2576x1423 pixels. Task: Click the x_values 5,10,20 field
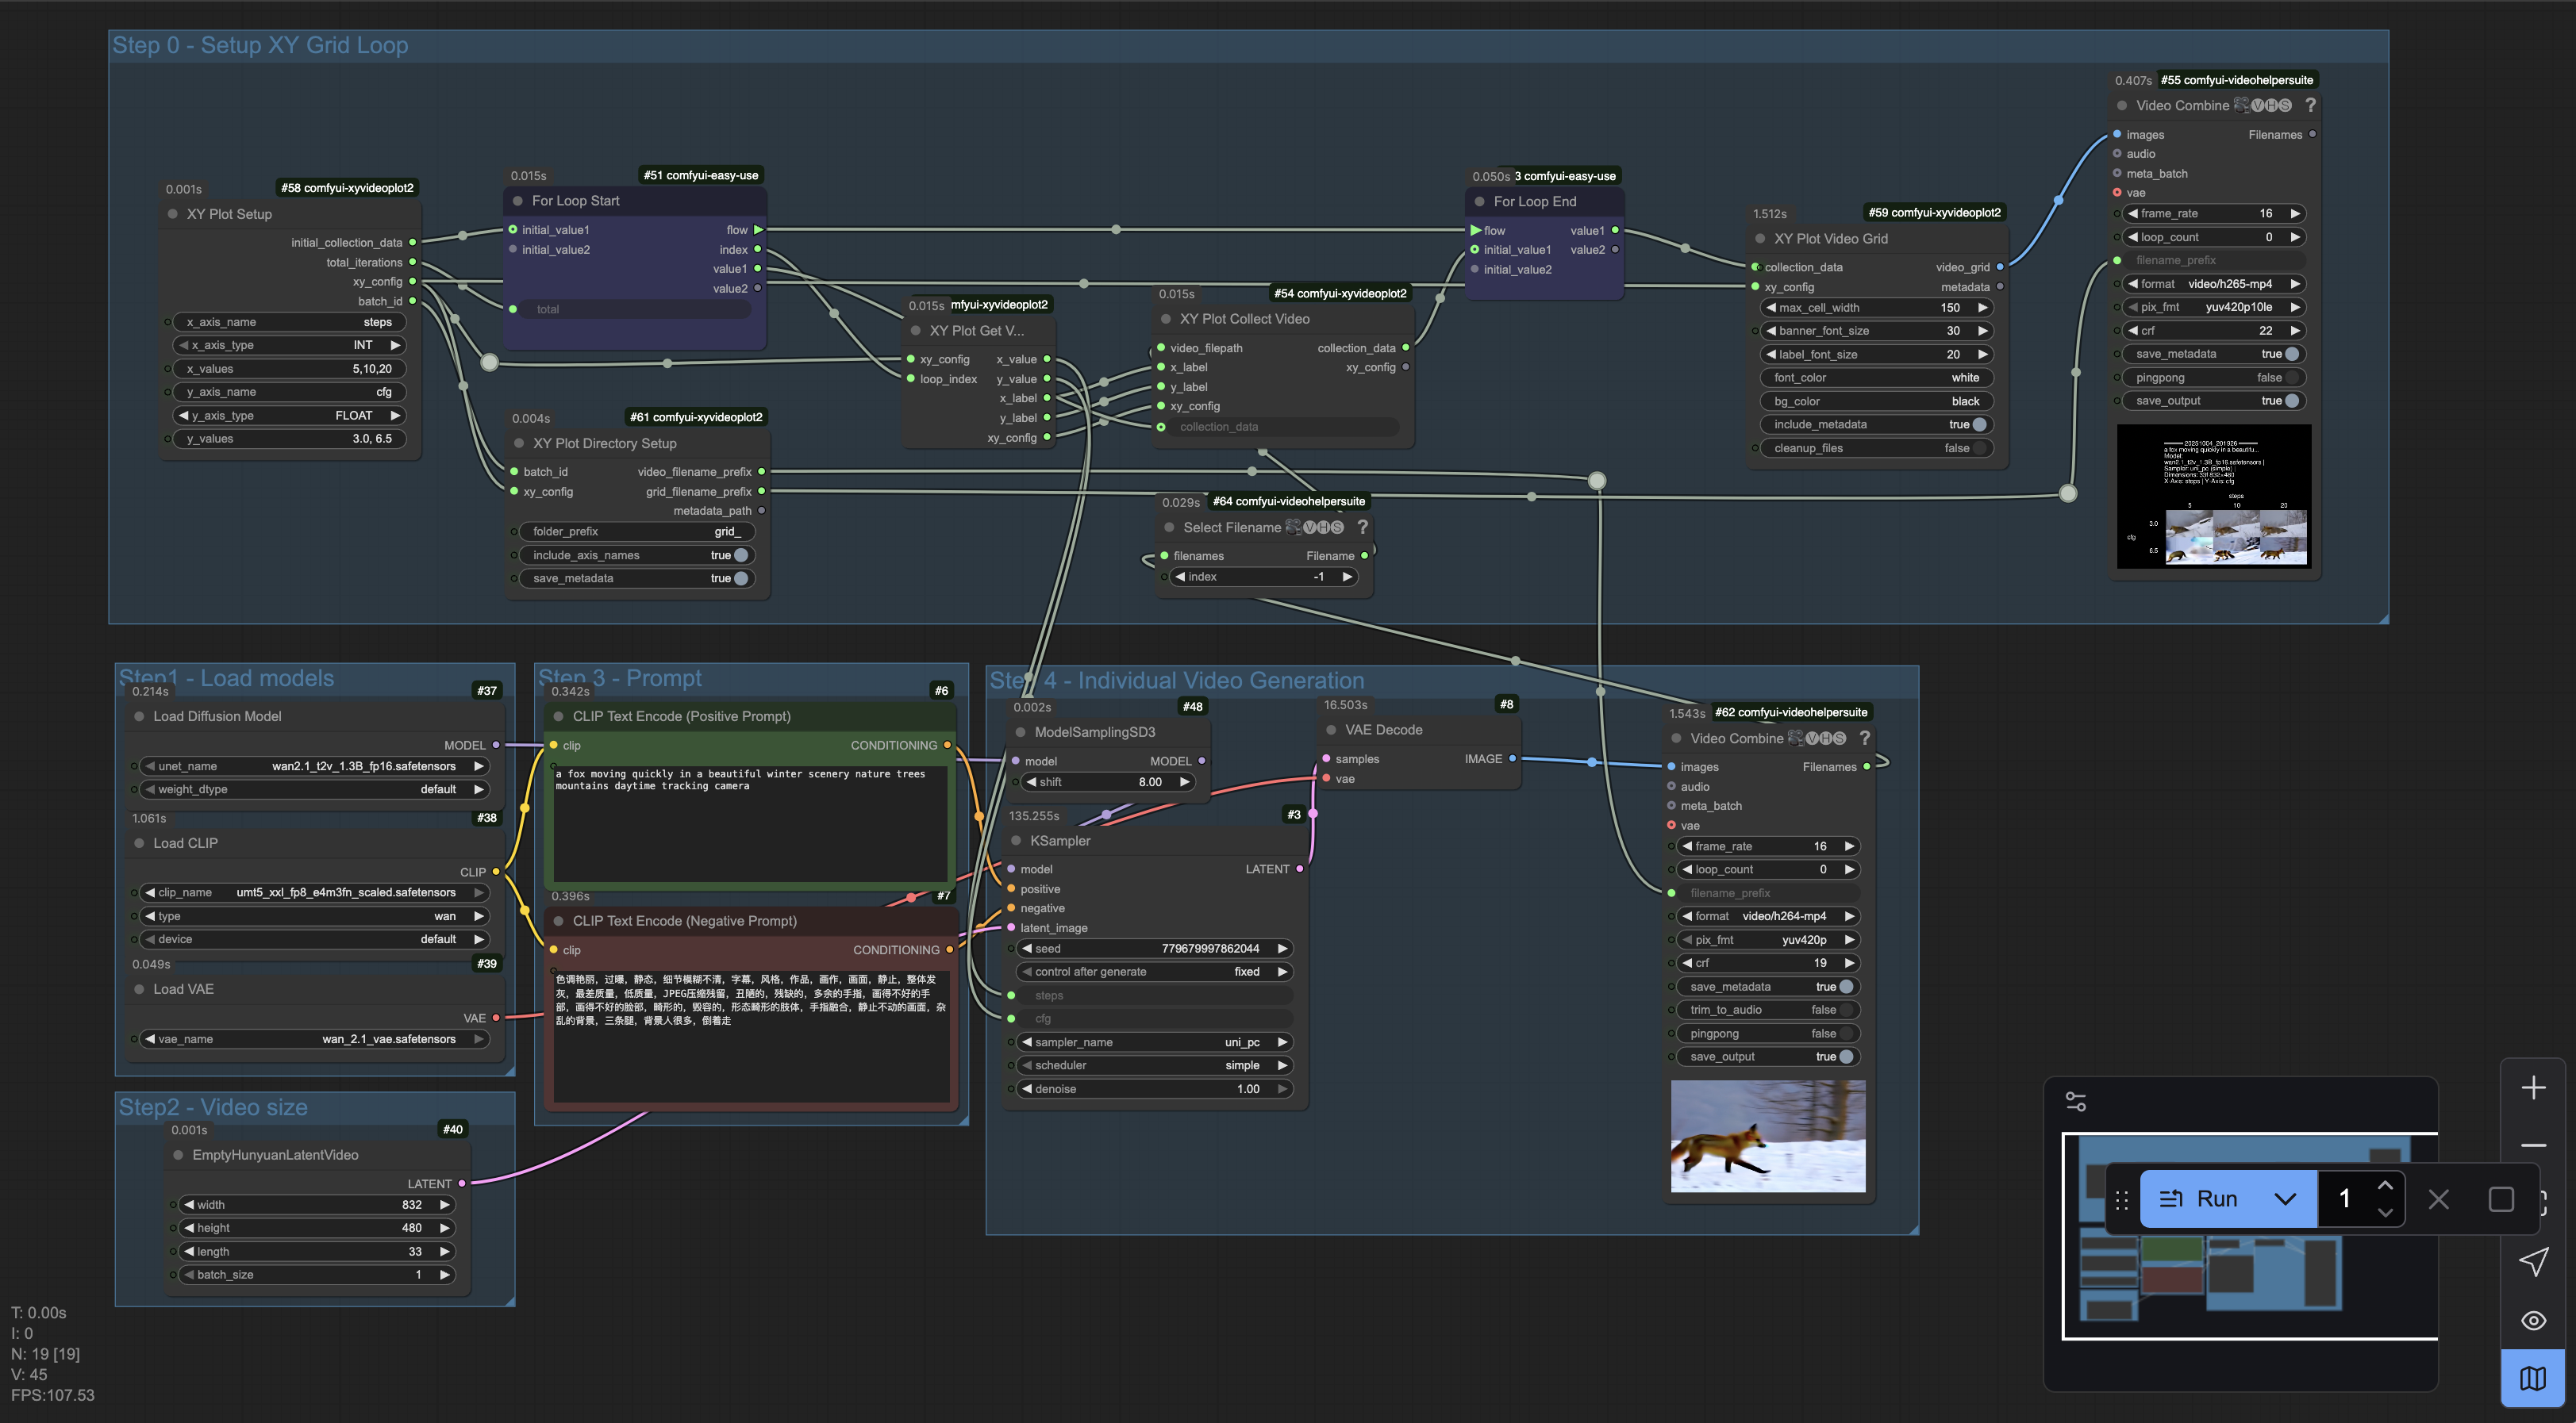pos(290,369)
